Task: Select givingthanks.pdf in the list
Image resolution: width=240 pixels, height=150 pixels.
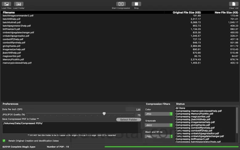Action: pyautogui.click(x=12, y=46)
